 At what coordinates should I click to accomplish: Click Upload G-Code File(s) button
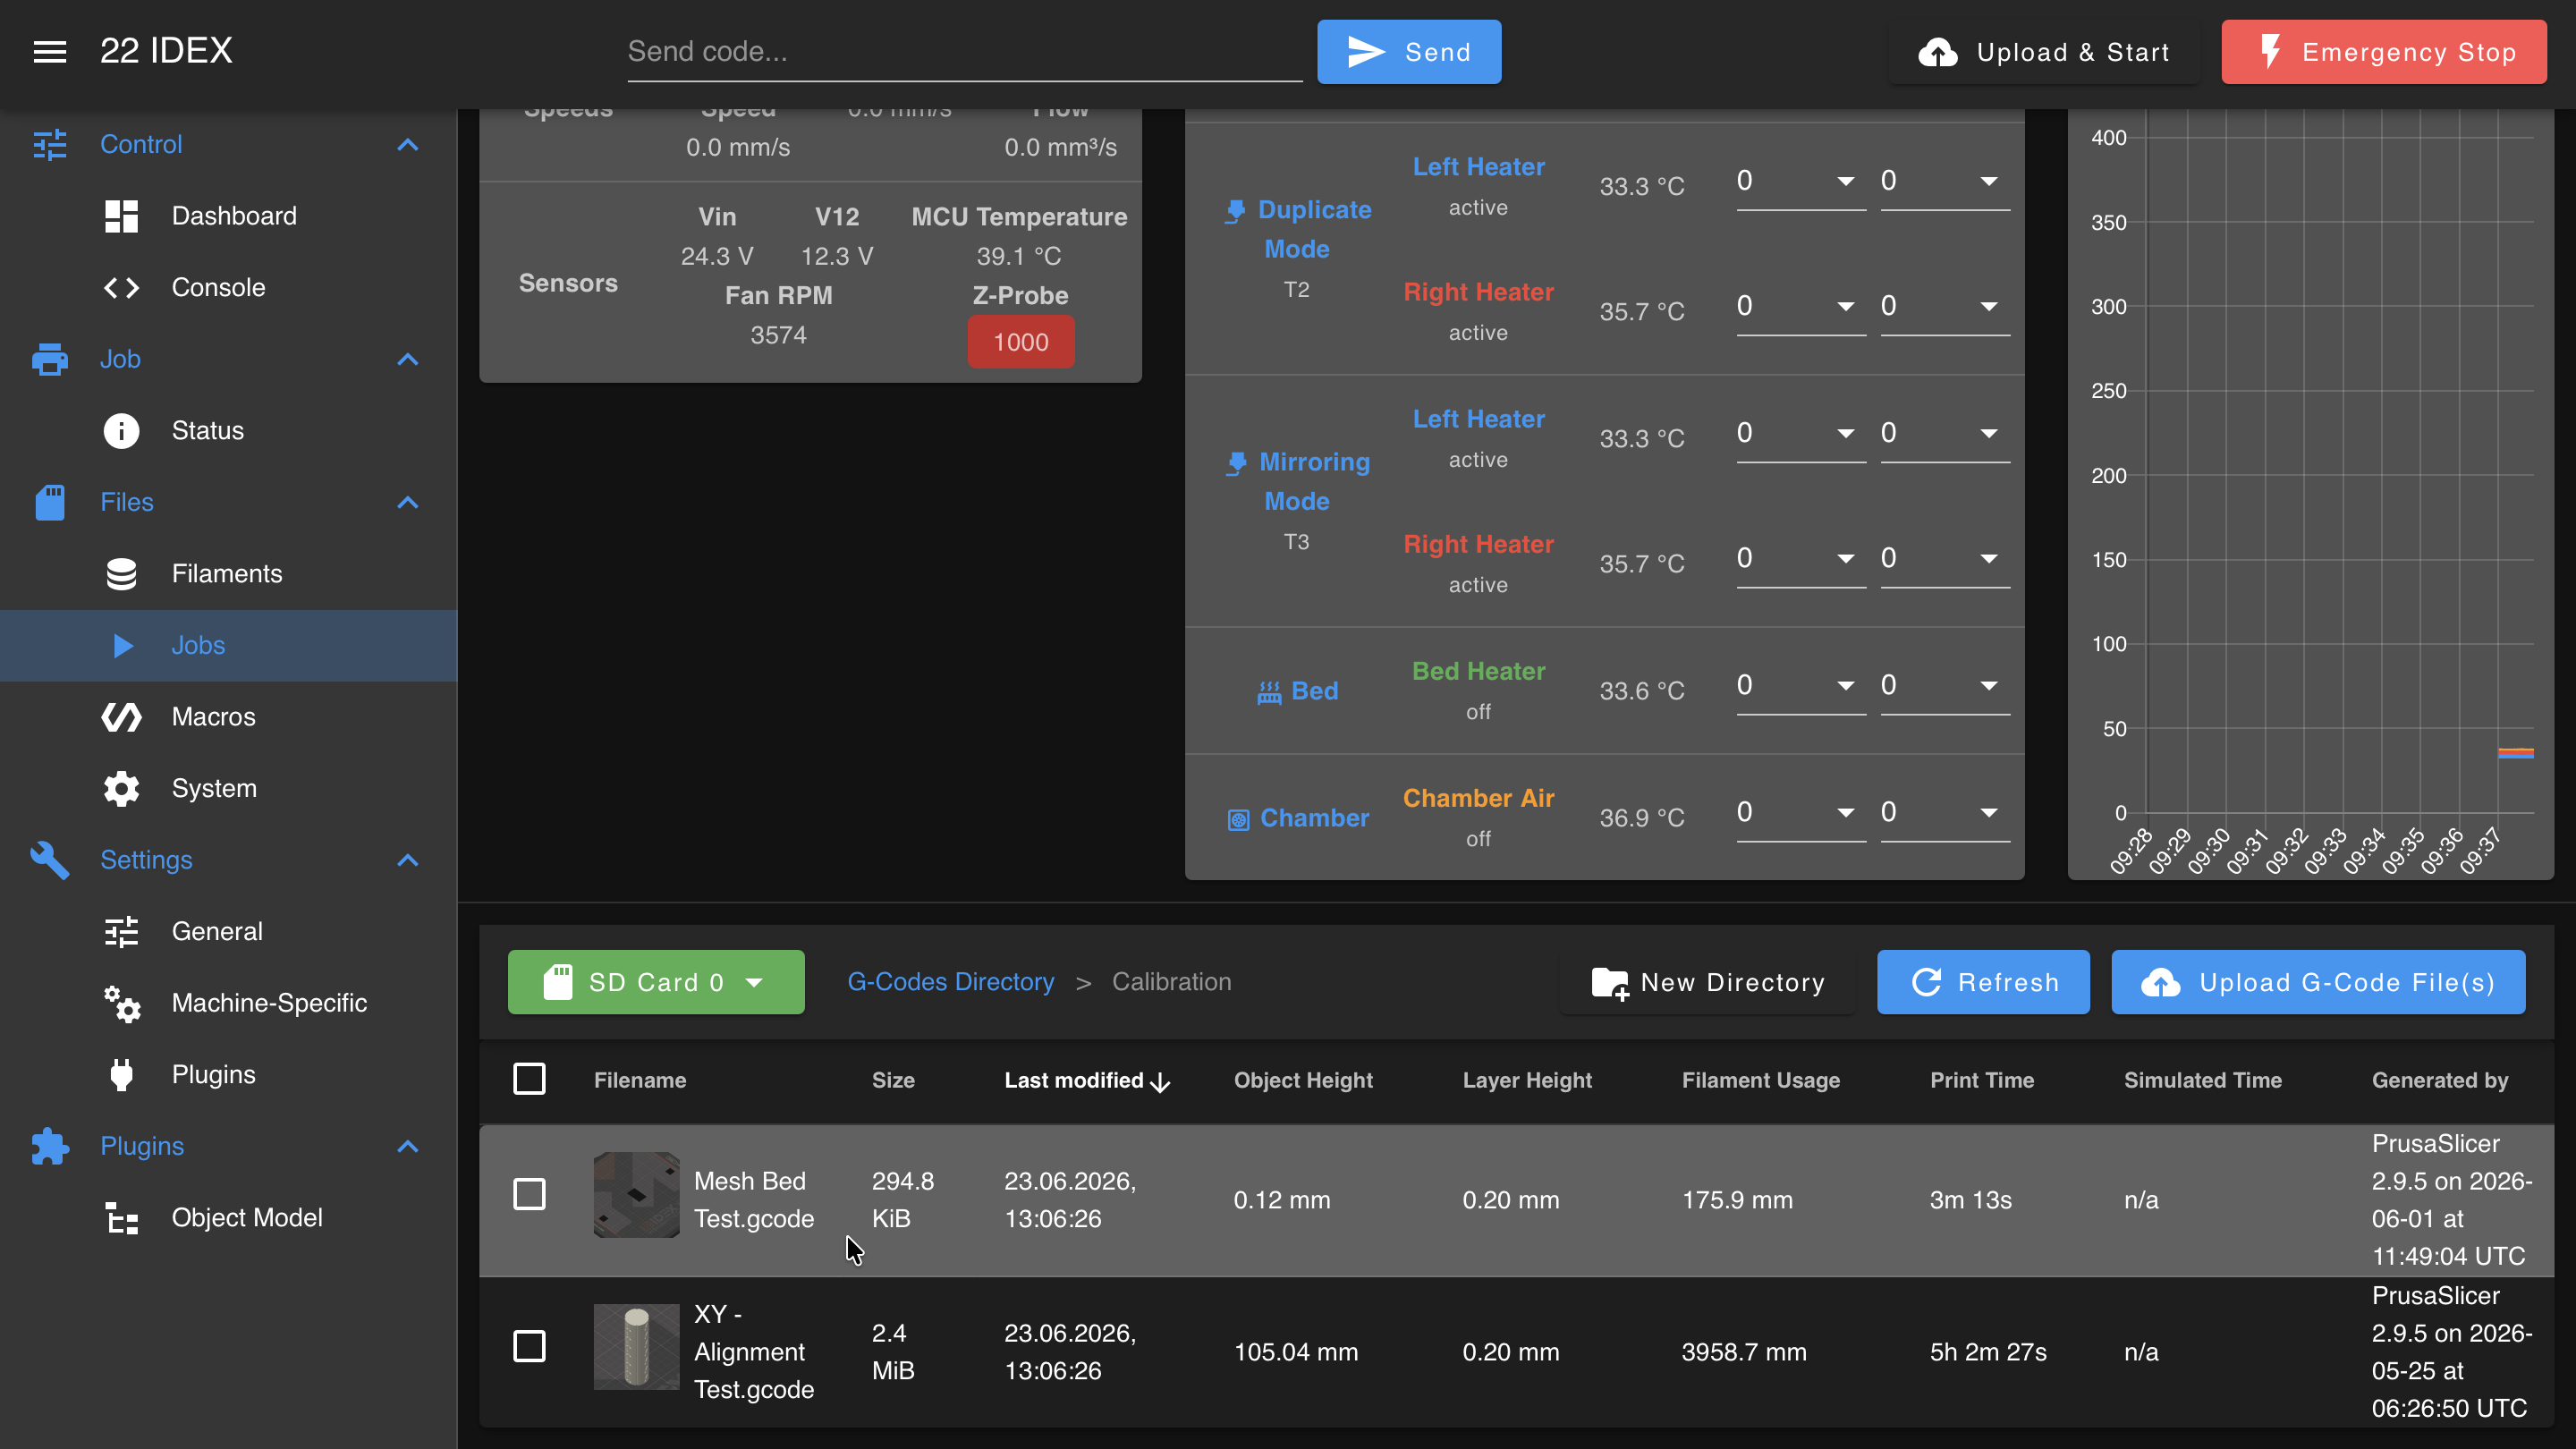[x=2318, y=982]
